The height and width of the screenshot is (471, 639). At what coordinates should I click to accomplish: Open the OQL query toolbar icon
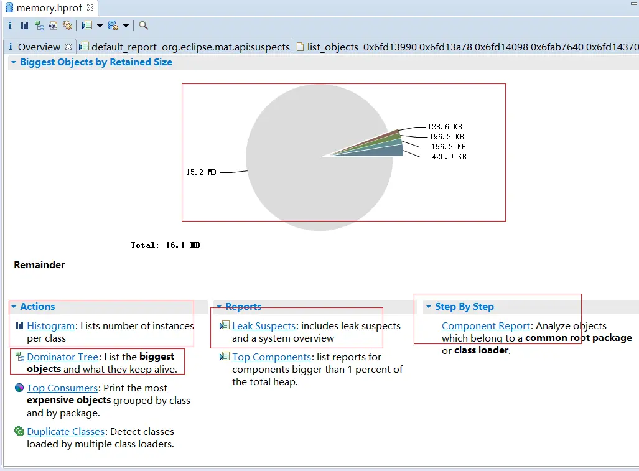[53, 26]
